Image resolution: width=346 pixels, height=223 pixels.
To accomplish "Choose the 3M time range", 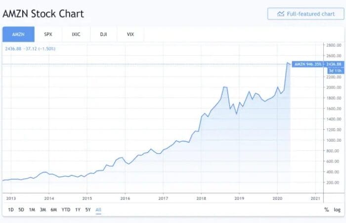I will (x=43, y=210).
